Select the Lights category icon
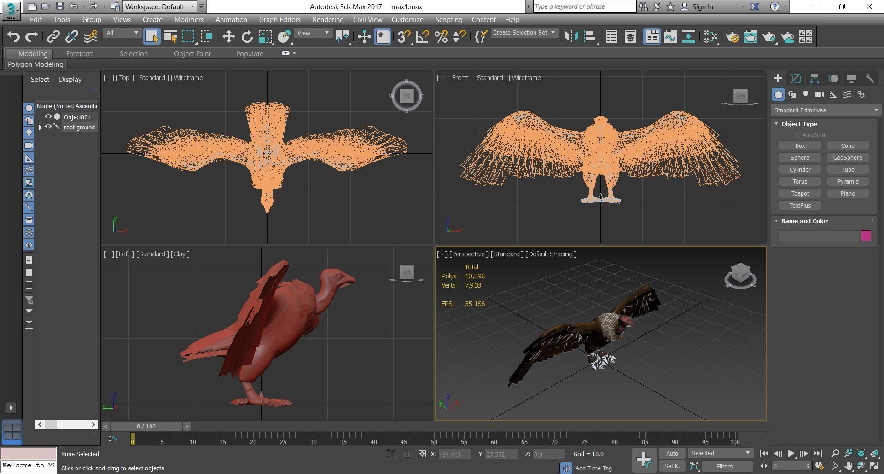The height and width of the screenshot is (474, 884). [x=806, y=94]
